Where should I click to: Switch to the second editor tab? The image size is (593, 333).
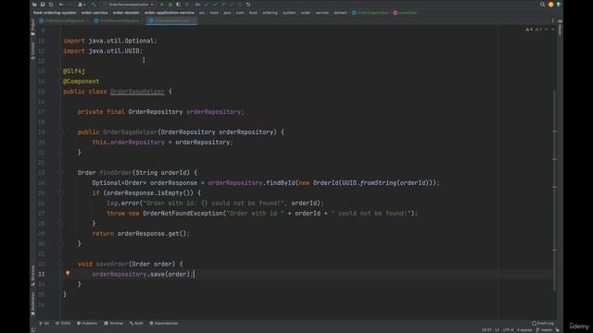[x=120, y=20]
